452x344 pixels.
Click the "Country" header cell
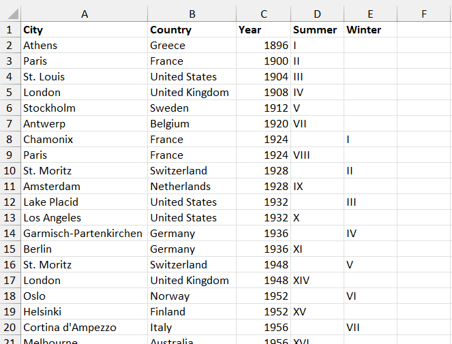[x=192, y=30]
